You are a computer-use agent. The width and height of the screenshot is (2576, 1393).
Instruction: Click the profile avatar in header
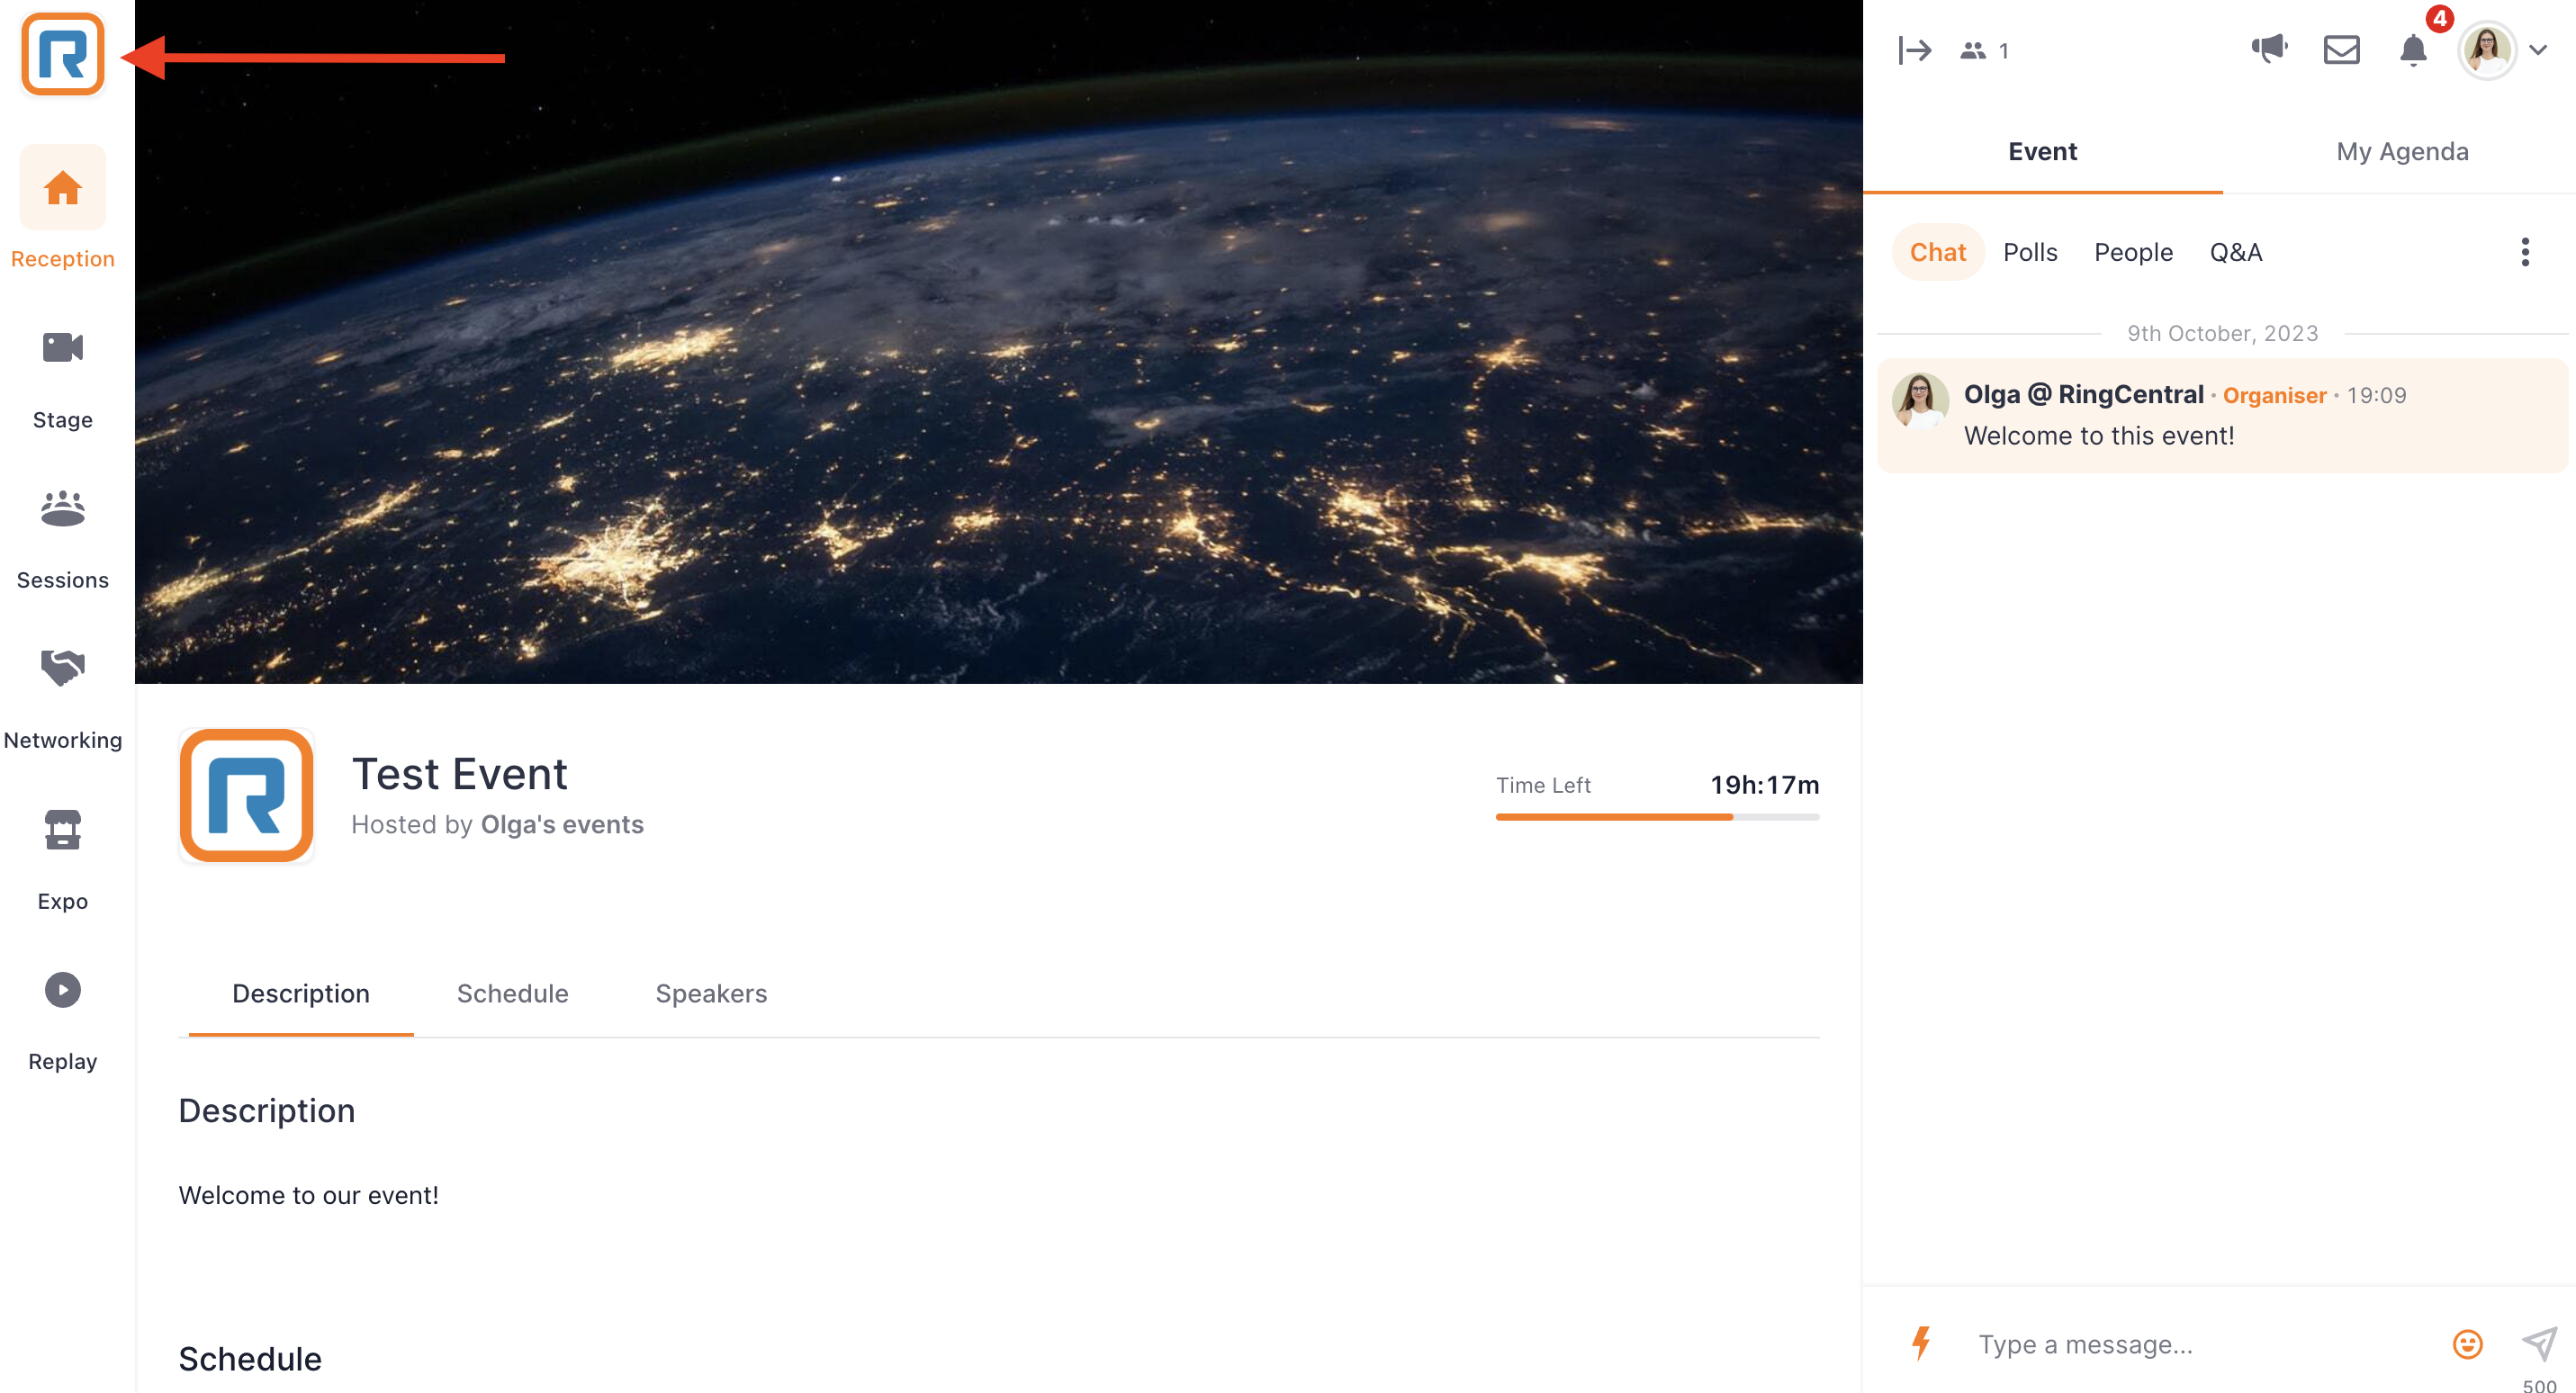point(2487,50)
